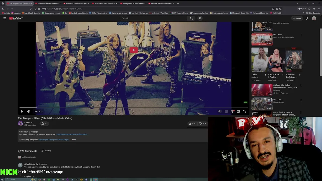Open the iTunes Apple Music link
The height and width of the screenshot is (181, 322).
pyautogui.click(x=72, y=134)
